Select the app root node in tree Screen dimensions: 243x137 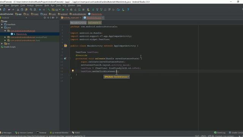[x=6, y=21]
